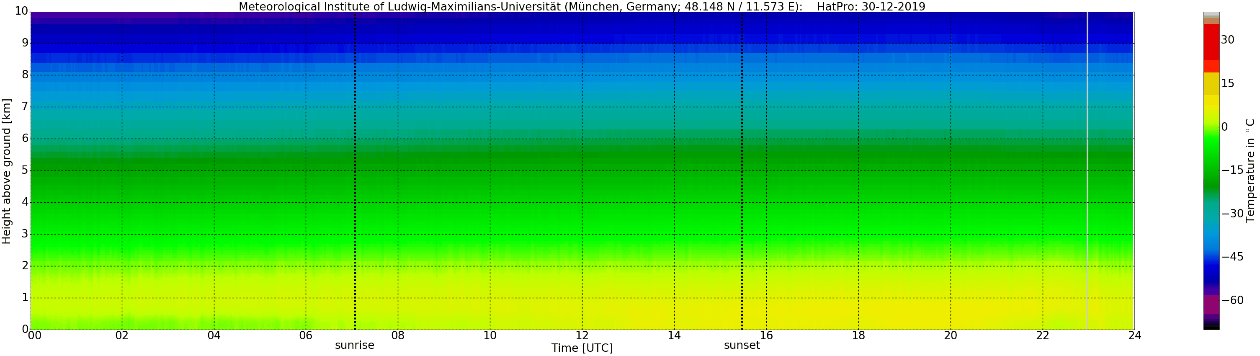Click the sunset label below the time axis

tap(742, 345)
